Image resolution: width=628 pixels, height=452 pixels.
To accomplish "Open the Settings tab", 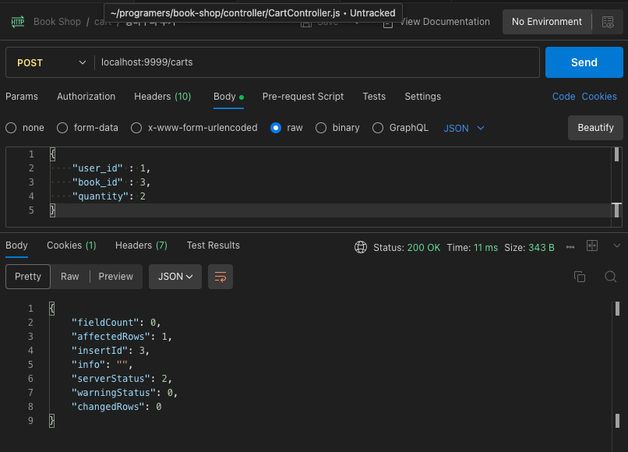I will tap(422, 97).
